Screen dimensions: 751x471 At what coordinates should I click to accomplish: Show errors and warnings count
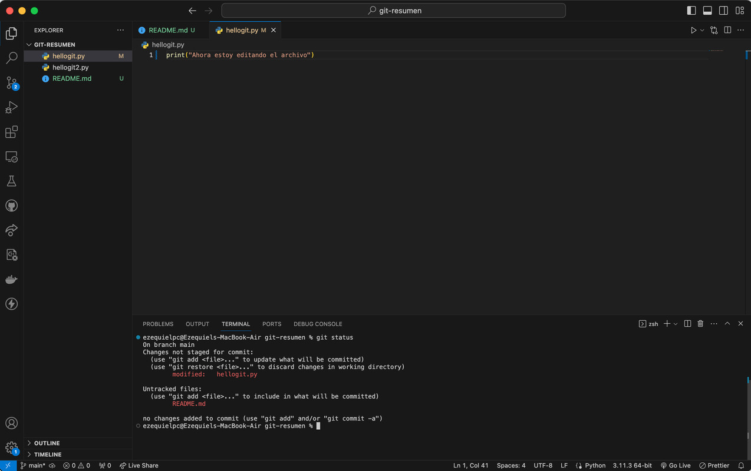click(x=77, y=466)
